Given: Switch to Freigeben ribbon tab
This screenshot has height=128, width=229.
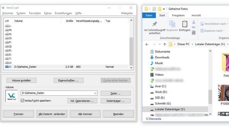Looking at the screenshot, I should [x=178, y=15].
